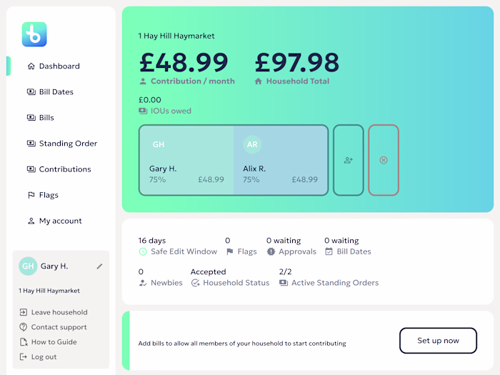
Task: Navigate to Standing Order
Action: [x=68, y=144]
